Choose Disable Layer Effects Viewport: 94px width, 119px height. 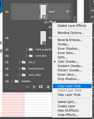point(72,26)
